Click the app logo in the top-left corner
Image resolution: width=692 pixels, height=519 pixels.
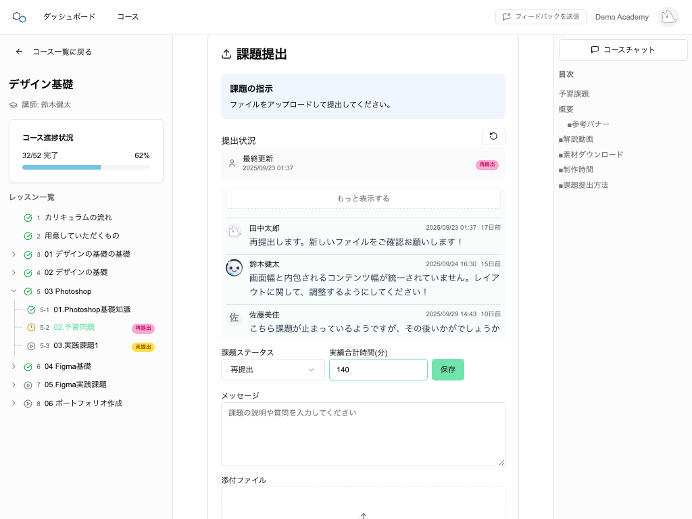[x=18, y=16]
